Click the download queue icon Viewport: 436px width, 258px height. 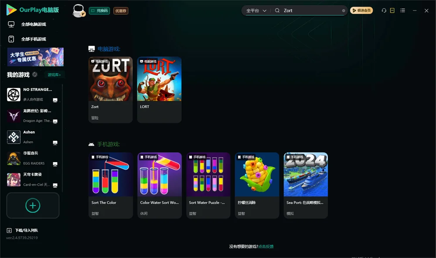tap(9, 230)
